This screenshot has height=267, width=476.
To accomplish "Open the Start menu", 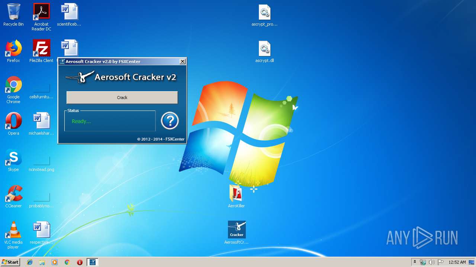I will click(10, 262).
